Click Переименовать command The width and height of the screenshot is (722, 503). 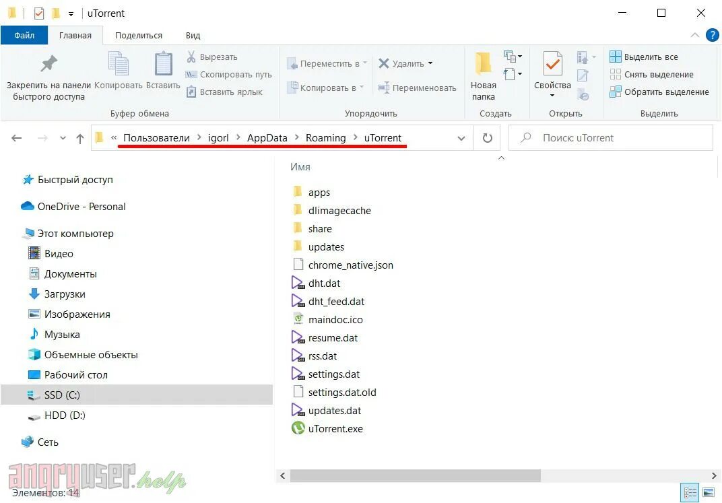[417, 88]
